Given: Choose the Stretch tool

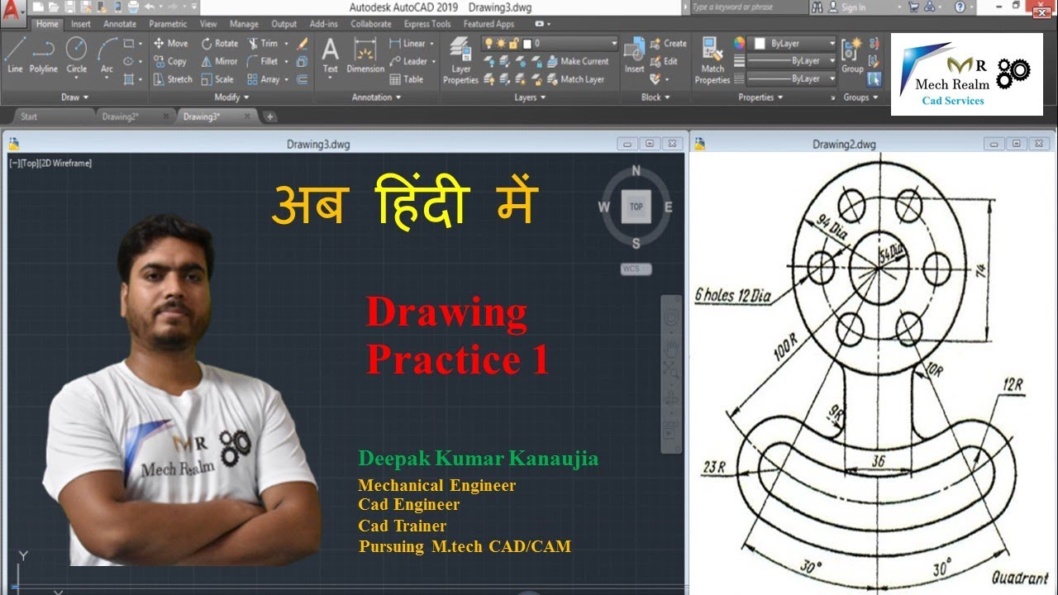Looking at the screenshot, I should 173,79.
